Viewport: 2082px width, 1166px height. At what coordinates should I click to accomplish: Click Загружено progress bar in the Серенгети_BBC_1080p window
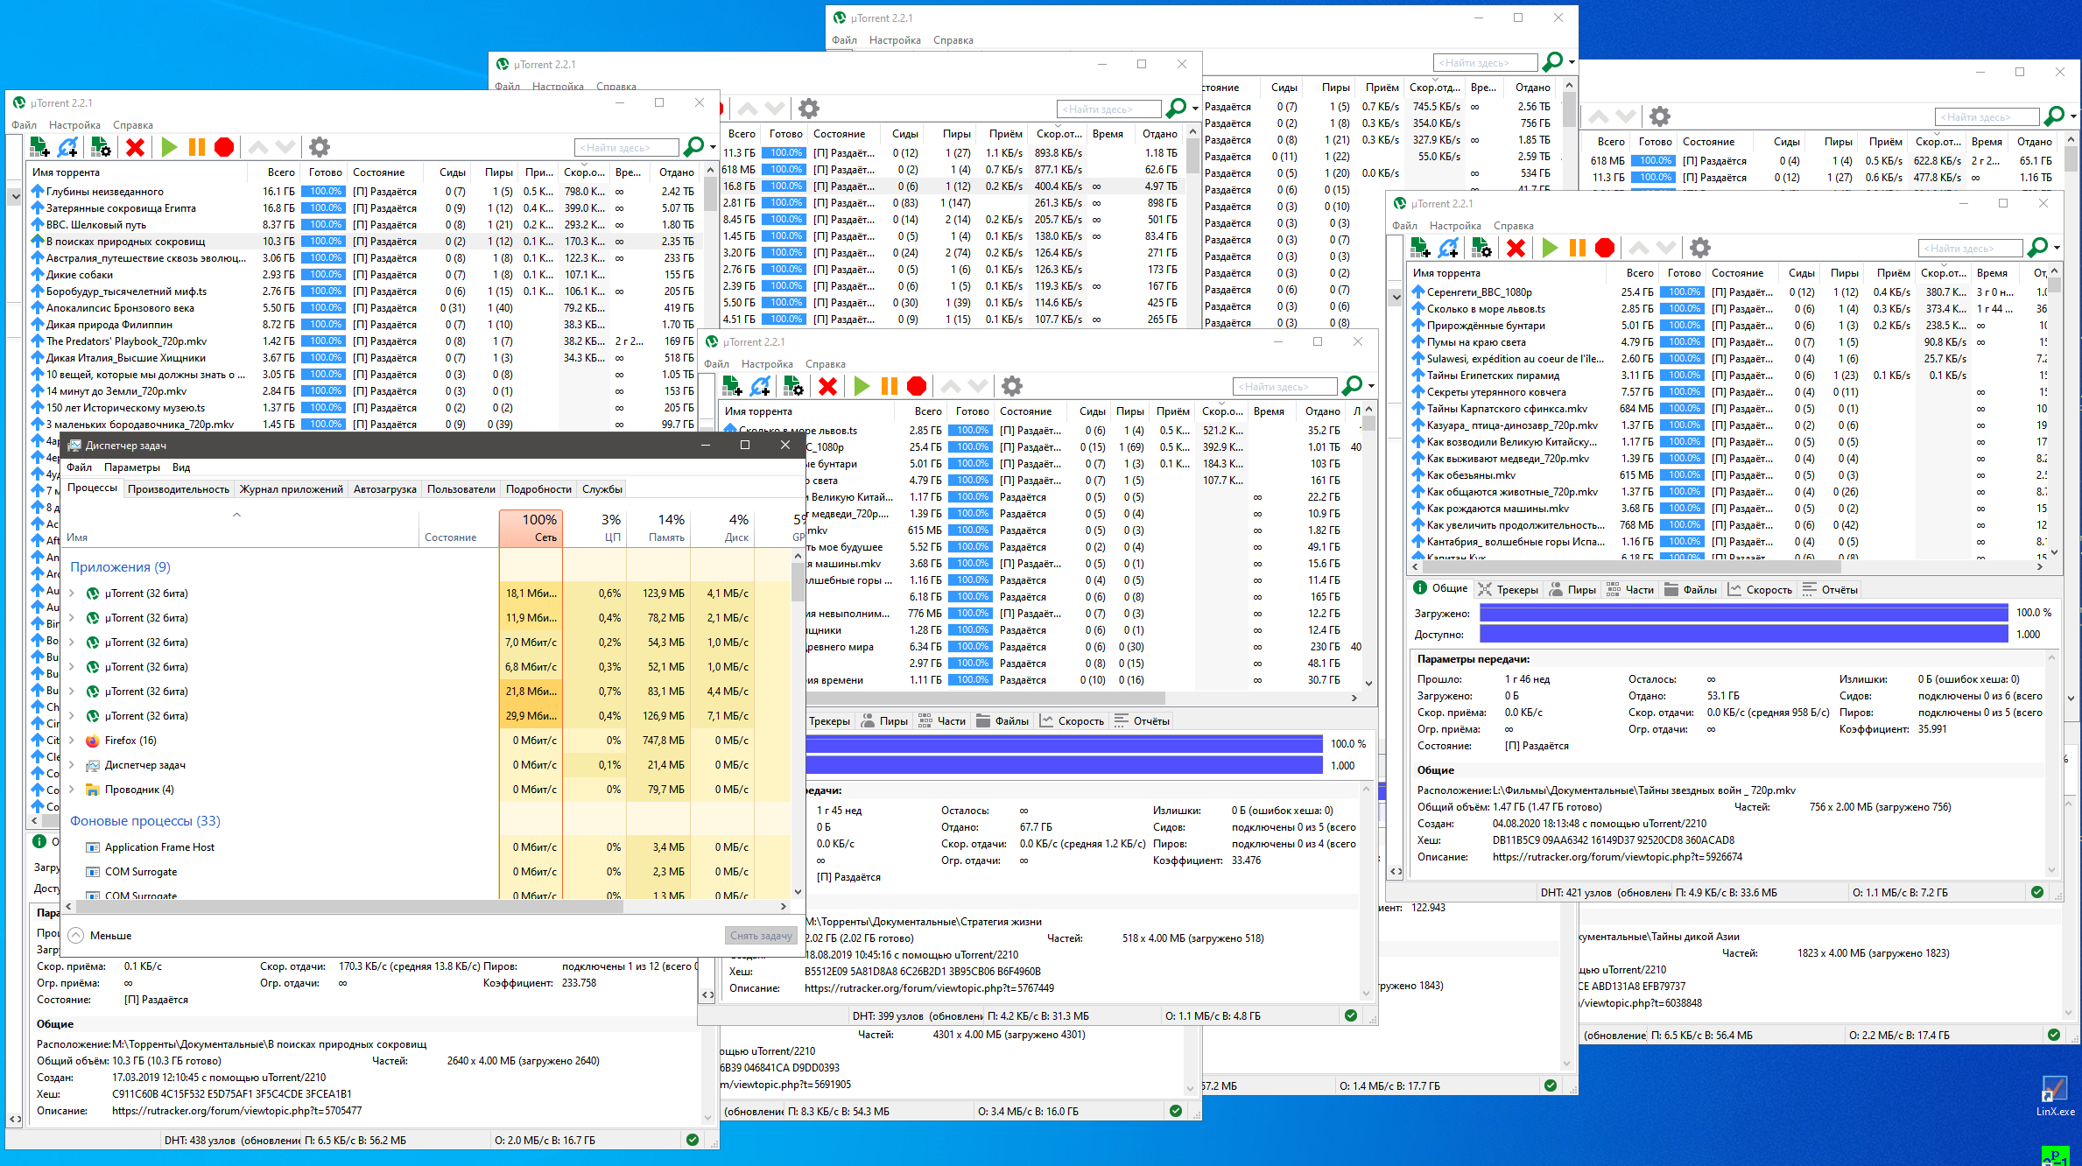point(1743,613)
